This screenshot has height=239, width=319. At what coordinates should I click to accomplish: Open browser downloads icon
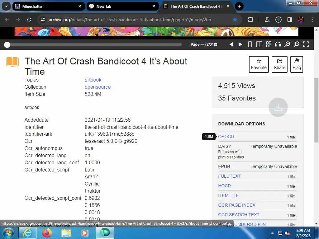tap(278, 20)
